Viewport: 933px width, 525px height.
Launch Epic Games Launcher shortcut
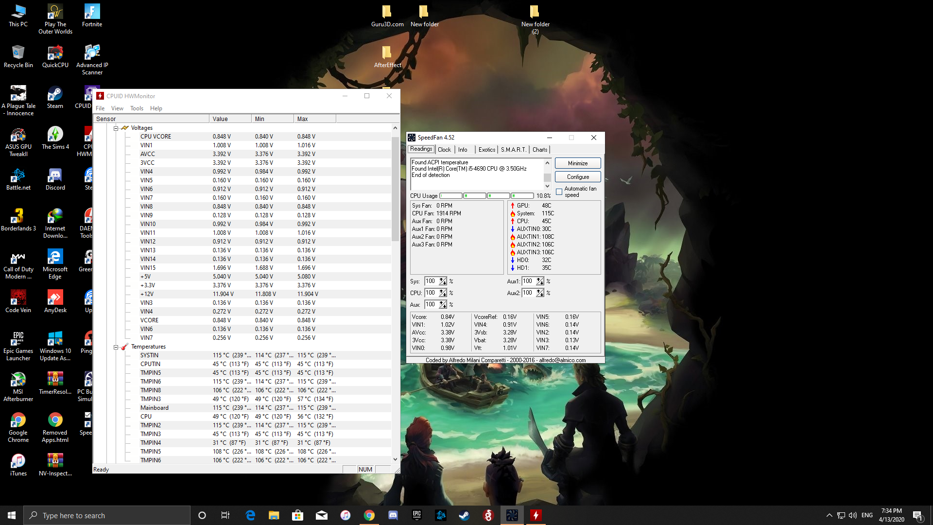[18, 346]
